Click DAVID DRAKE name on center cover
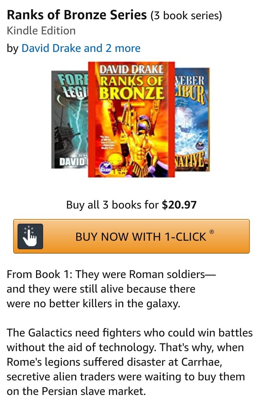 [131, 69]
